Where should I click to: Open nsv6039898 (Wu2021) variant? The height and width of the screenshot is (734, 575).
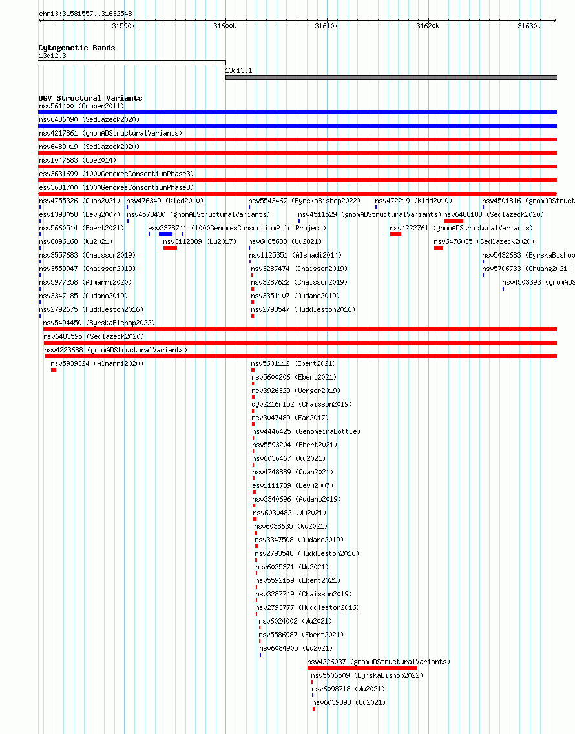click(349, 703)
